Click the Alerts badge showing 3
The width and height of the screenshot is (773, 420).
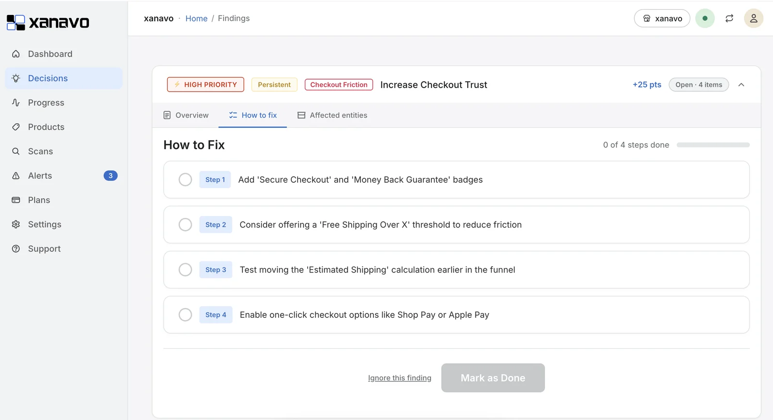coord(111,176)
